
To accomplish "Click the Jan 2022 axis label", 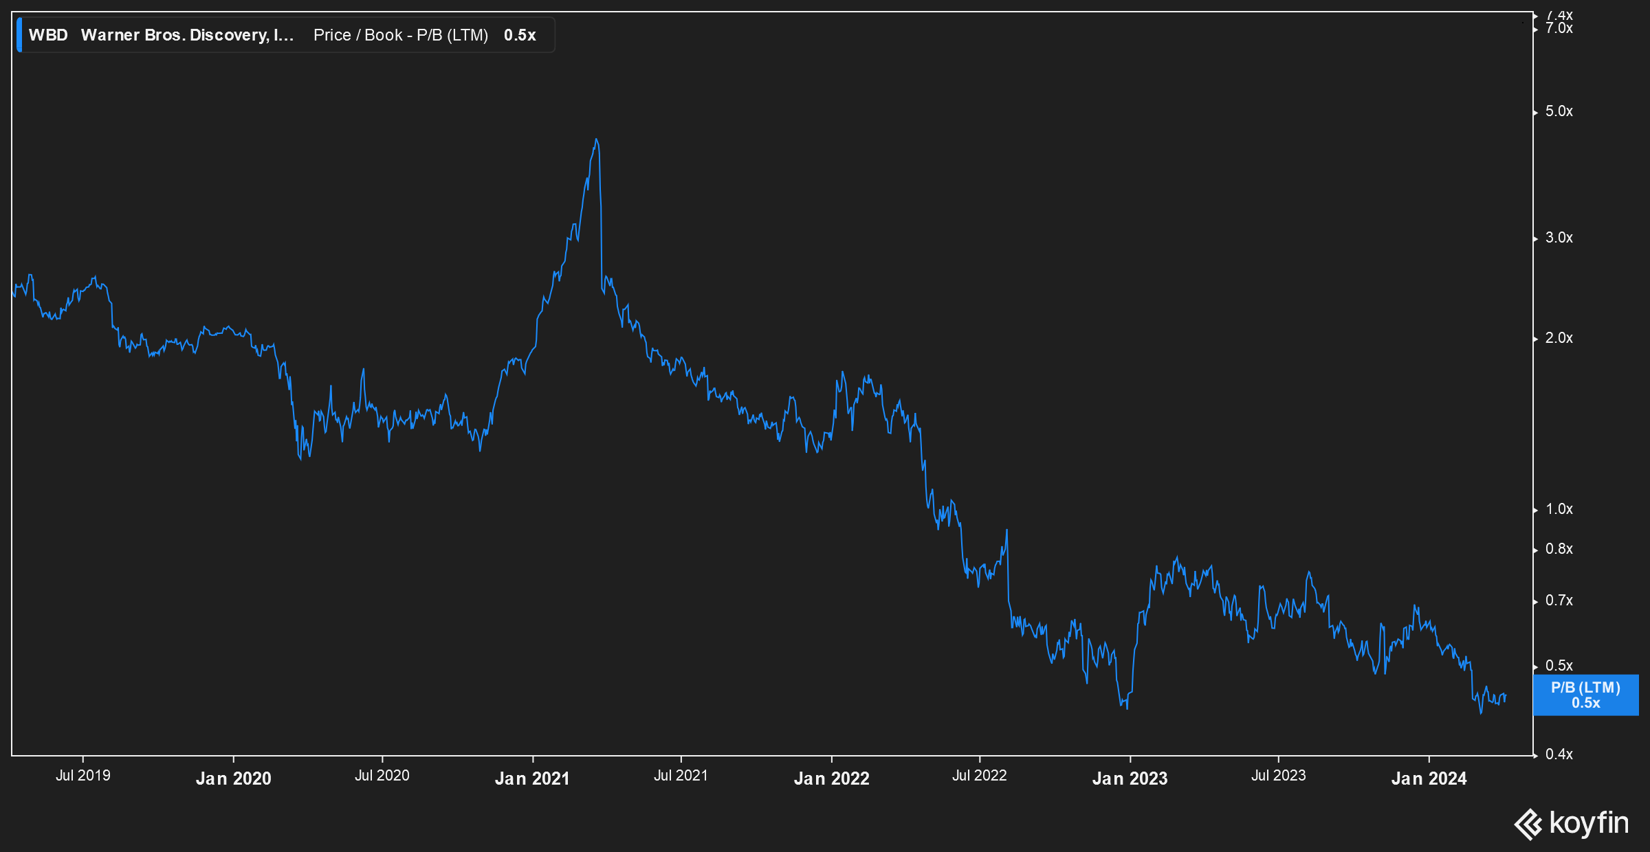I will pos(832,778).
